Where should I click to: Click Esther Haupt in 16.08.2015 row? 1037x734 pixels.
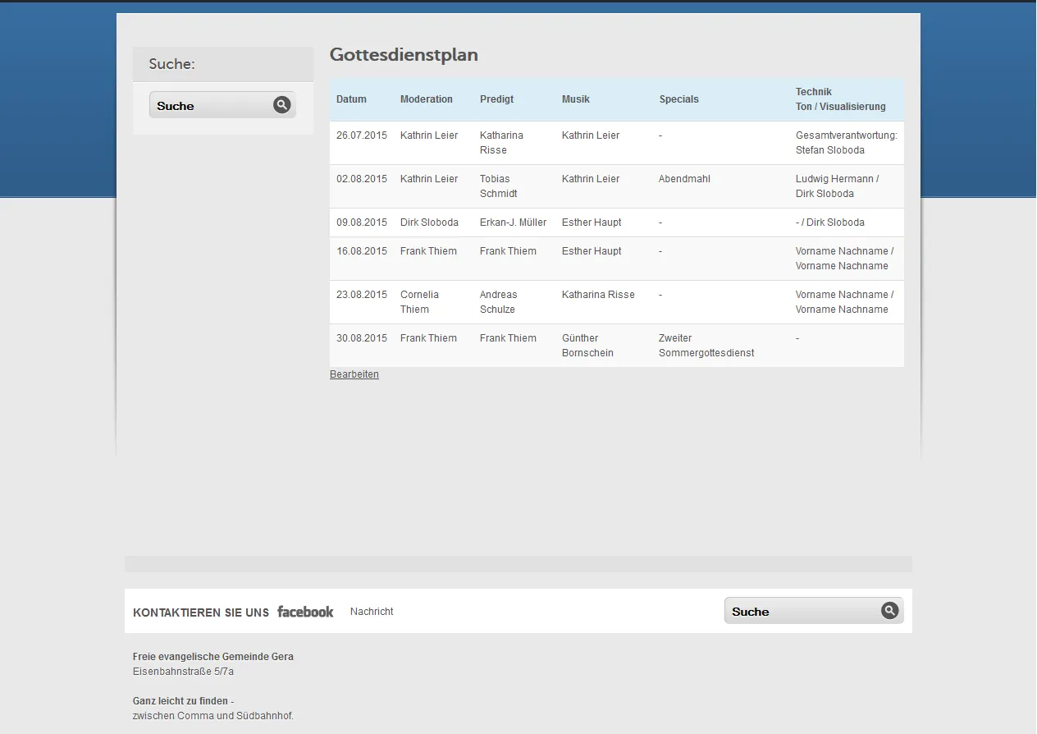click(592, 251)
